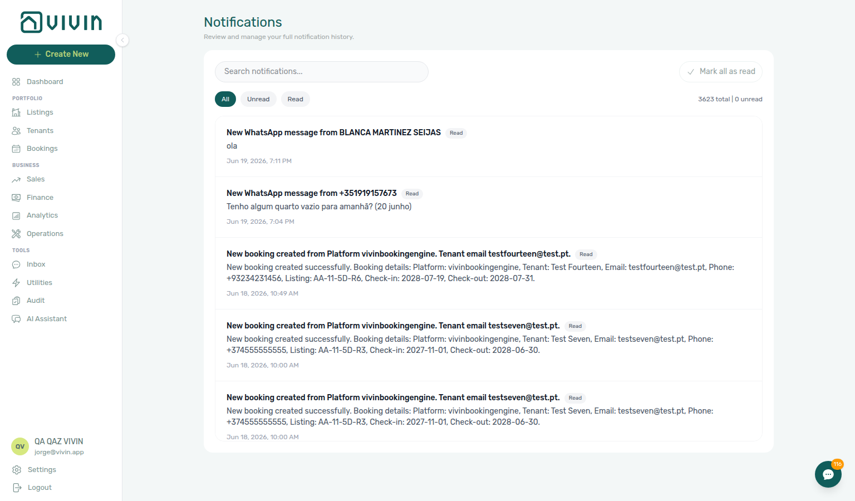
Task: Open AI Assistant text link
Action: coord(47,319)
